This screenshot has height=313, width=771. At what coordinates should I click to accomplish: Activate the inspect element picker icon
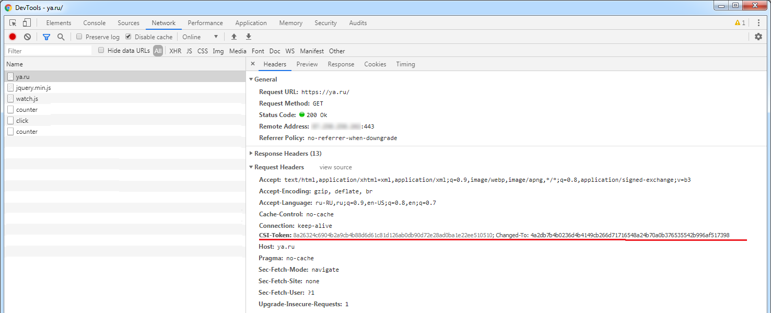pos(13,23)
